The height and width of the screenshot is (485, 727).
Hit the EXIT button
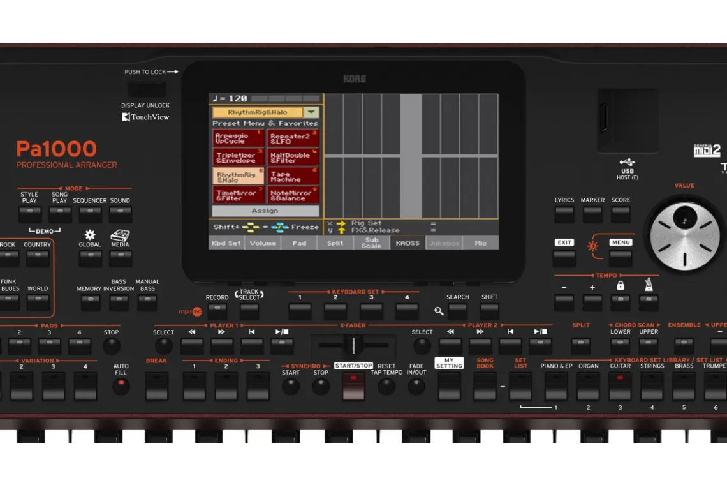564,258
